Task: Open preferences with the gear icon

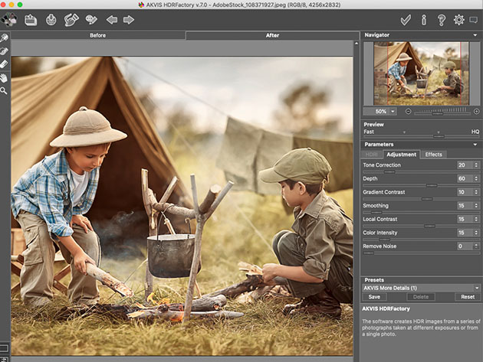Action: 458,19
